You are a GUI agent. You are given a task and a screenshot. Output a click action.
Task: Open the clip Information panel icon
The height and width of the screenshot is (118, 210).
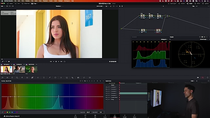tap(207, 78)
